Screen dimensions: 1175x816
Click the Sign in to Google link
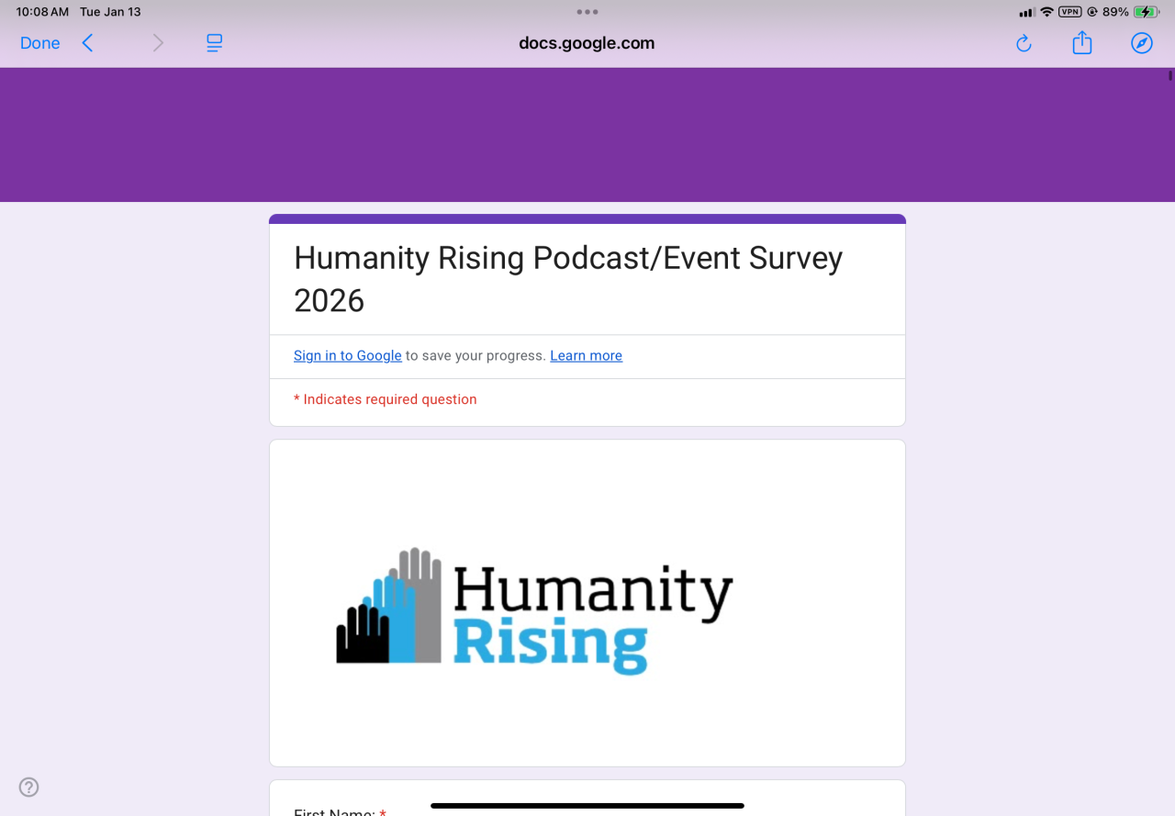(x=348, y=356)
